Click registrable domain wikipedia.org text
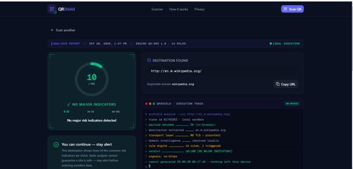The height and width of the screenshot is (169, 353). pos(183,84)
